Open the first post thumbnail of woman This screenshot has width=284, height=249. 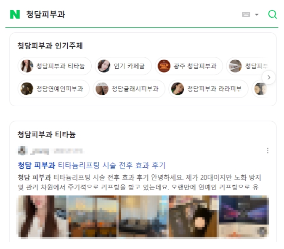tap(42, 216)
